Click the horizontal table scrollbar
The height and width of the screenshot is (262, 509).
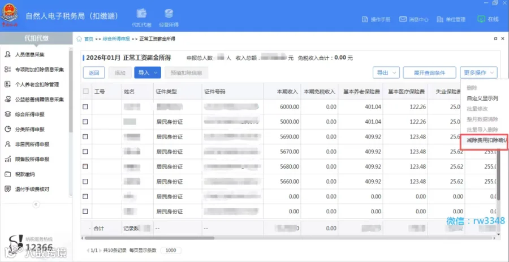(x=149, y=238)
